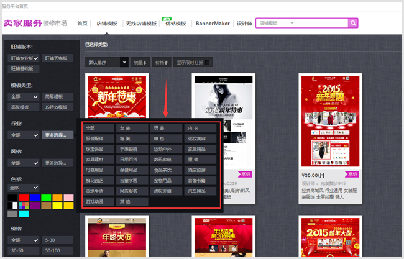
Task: Choose 女装 in the industry list
Action: 132,128
